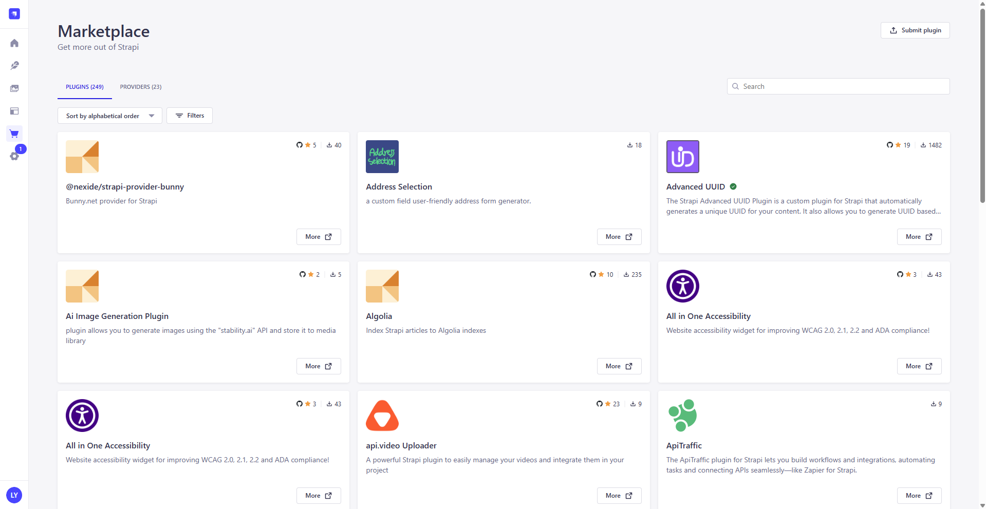Open Sort by alphabetical order dropdown
The width and height of the screenshot is (986, 509).
click(110, 116)
